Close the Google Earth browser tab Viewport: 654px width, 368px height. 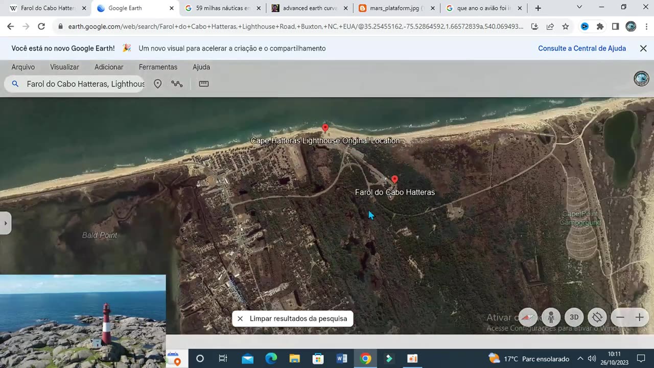coord(172,8)
